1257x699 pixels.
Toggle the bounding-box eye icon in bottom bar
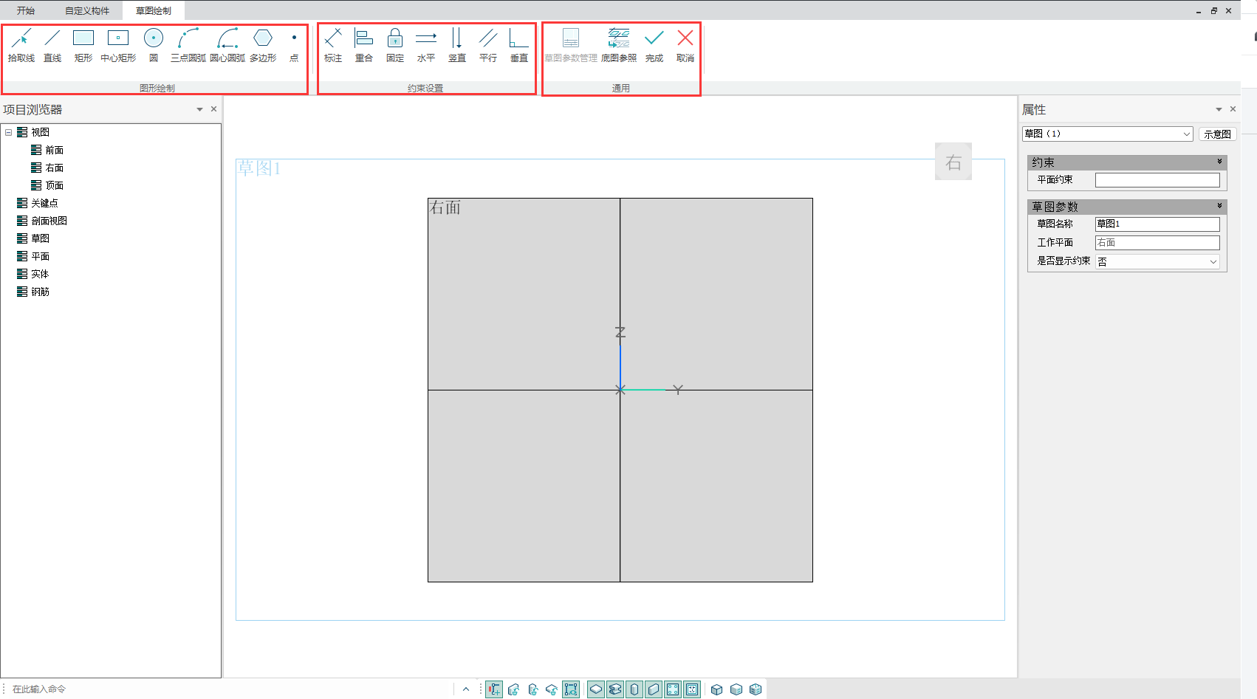(571, 689)
